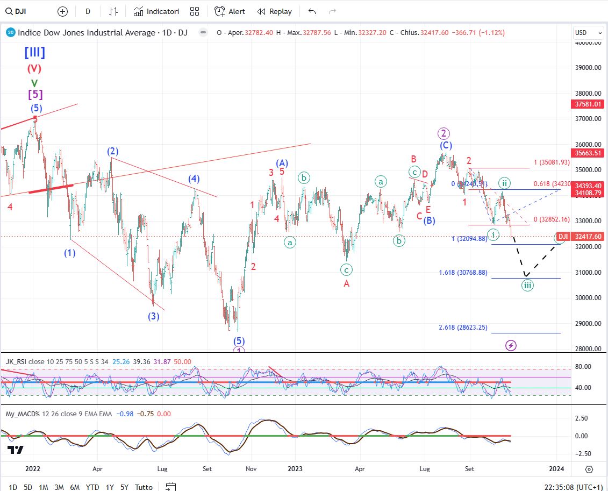
Task: Select the 5D date range
Action: pos(28,487)
